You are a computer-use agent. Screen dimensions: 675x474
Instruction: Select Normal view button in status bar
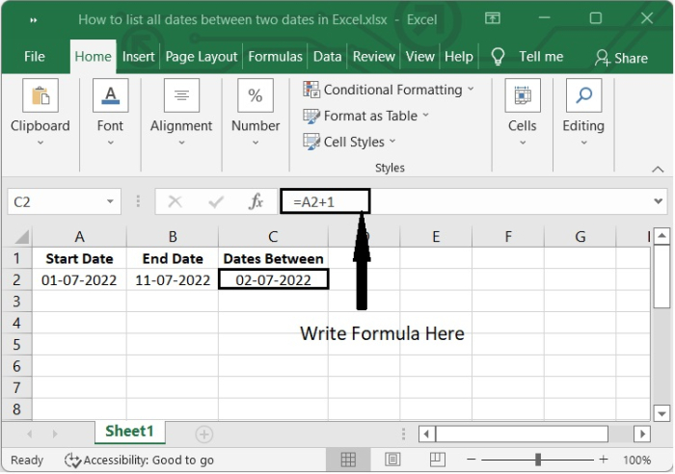pyautogui.click(x=349, y=460)
